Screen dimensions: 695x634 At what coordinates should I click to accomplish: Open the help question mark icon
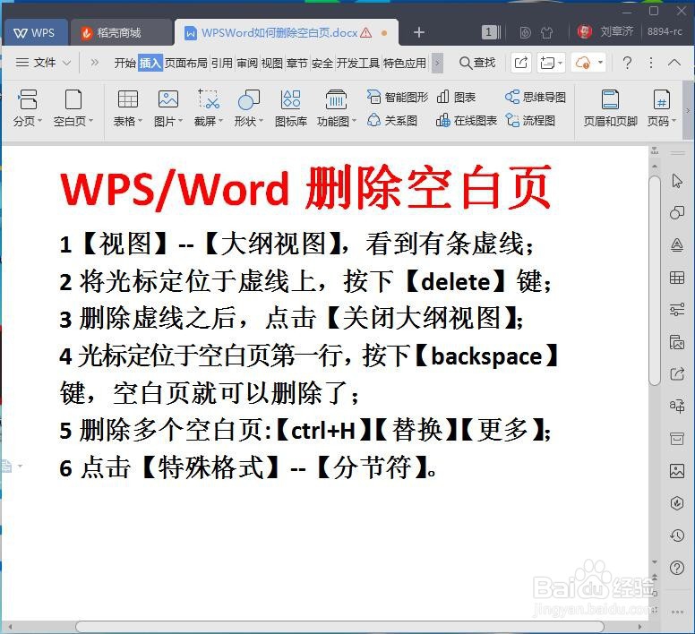627,63
